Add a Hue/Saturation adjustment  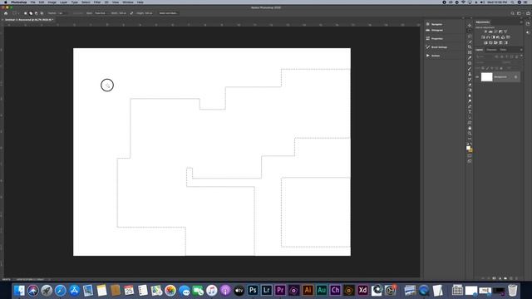point(482,37)
